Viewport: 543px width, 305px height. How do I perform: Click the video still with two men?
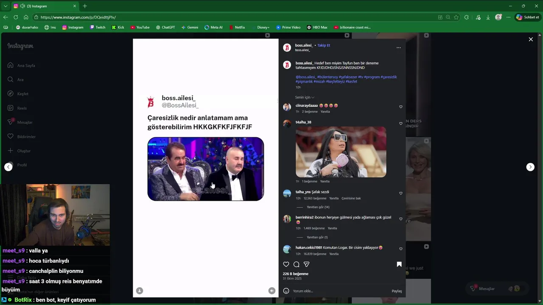pos(206,169)
